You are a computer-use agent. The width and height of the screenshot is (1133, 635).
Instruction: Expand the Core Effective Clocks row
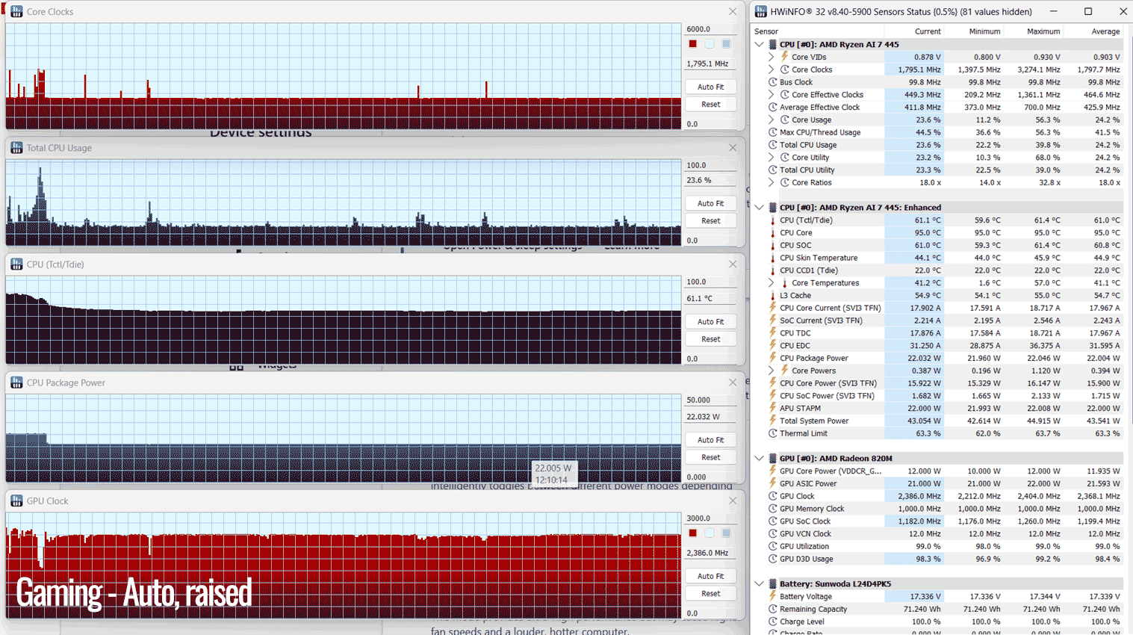pos(772,95)
